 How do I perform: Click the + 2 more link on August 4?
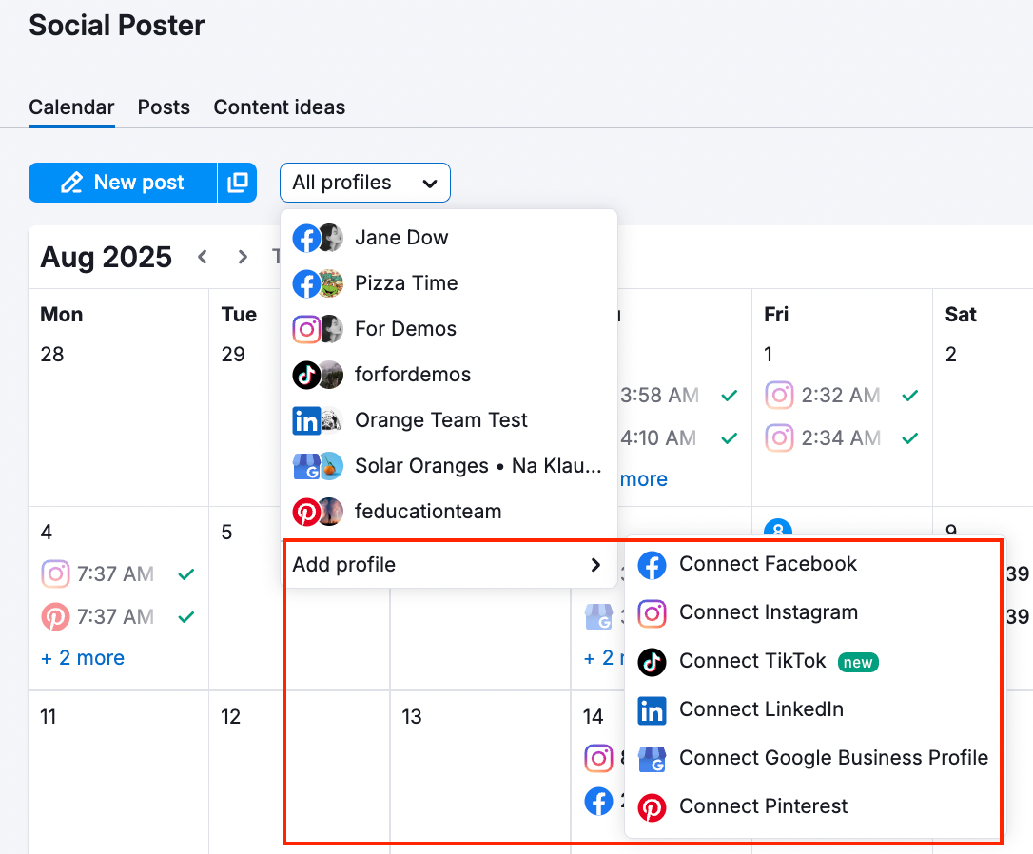point(82,657)
